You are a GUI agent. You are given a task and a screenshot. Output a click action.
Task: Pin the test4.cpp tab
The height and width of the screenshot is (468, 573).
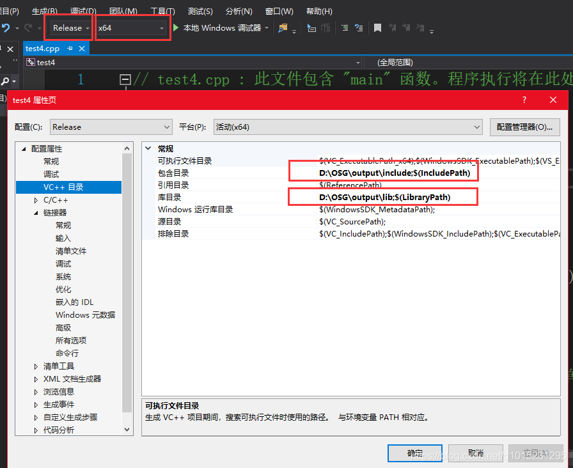coord(70,48)
